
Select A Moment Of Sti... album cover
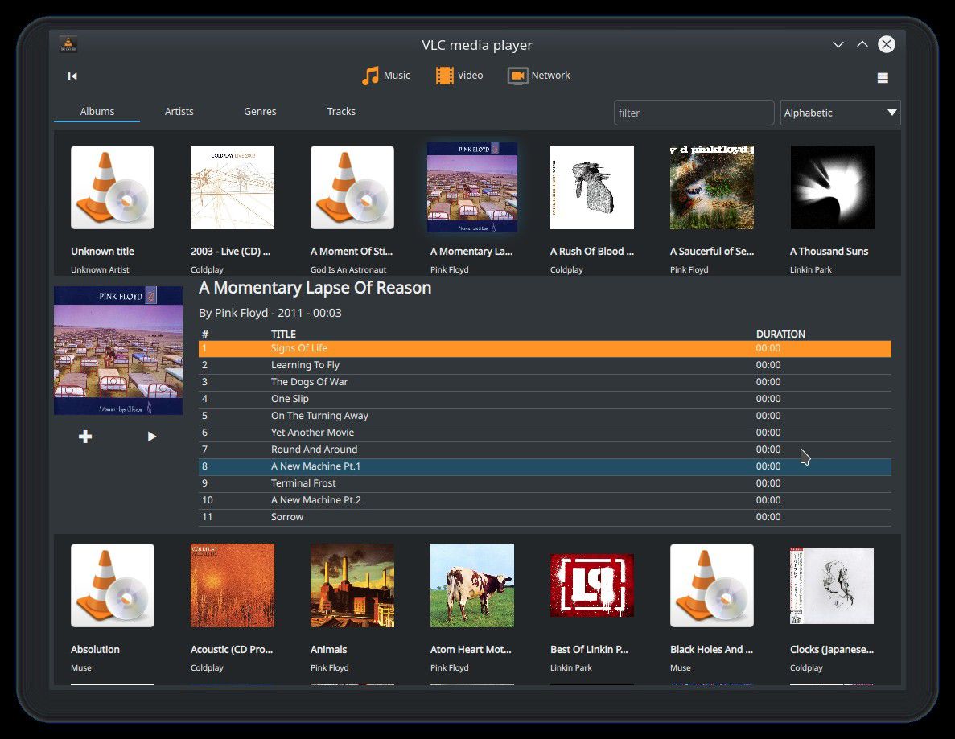(x=352, y=187)
